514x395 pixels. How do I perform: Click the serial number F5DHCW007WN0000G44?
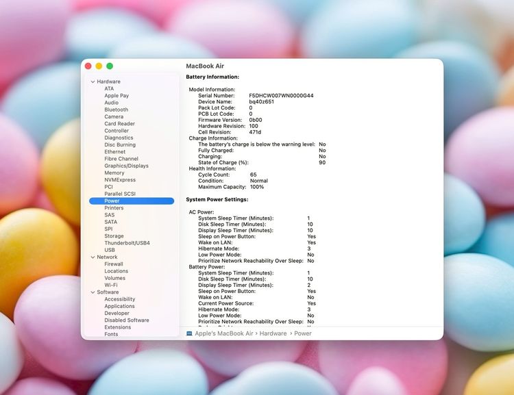pyautogui.click(x=281, y=96)
